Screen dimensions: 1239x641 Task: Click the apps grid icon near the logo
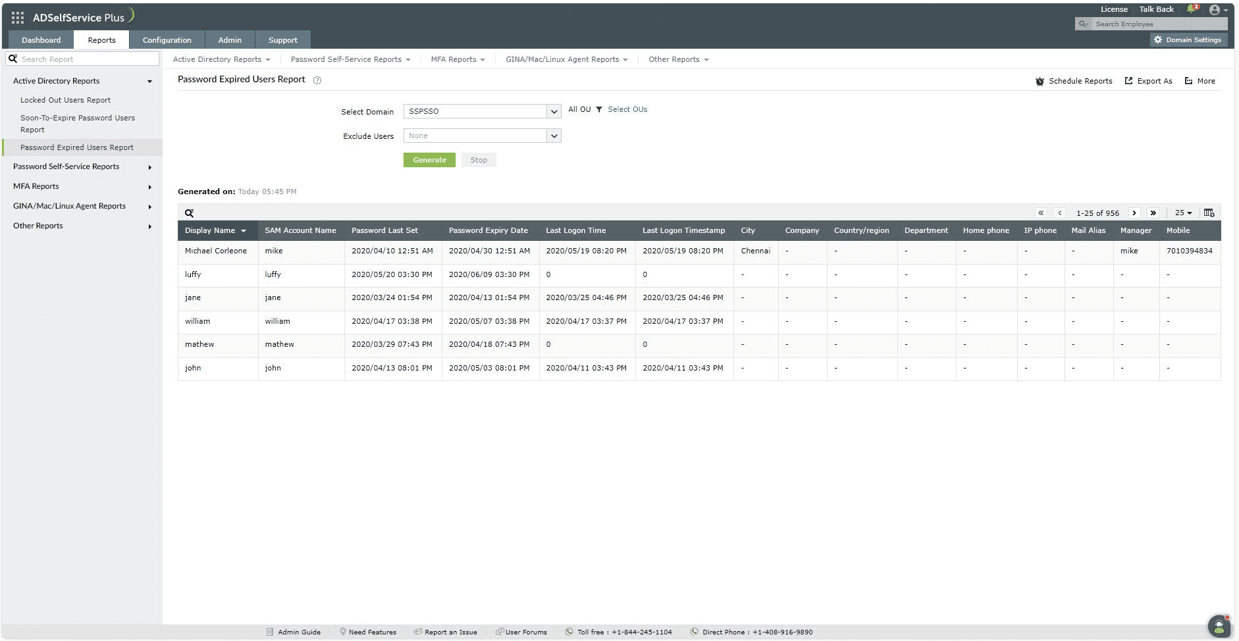pos(17,17)
